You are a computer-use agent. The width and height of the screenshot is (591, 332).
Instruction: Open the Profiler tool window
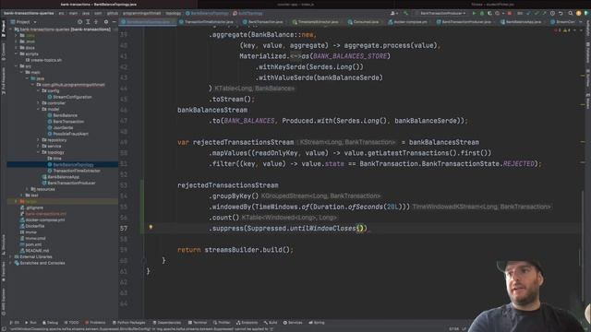222,323
